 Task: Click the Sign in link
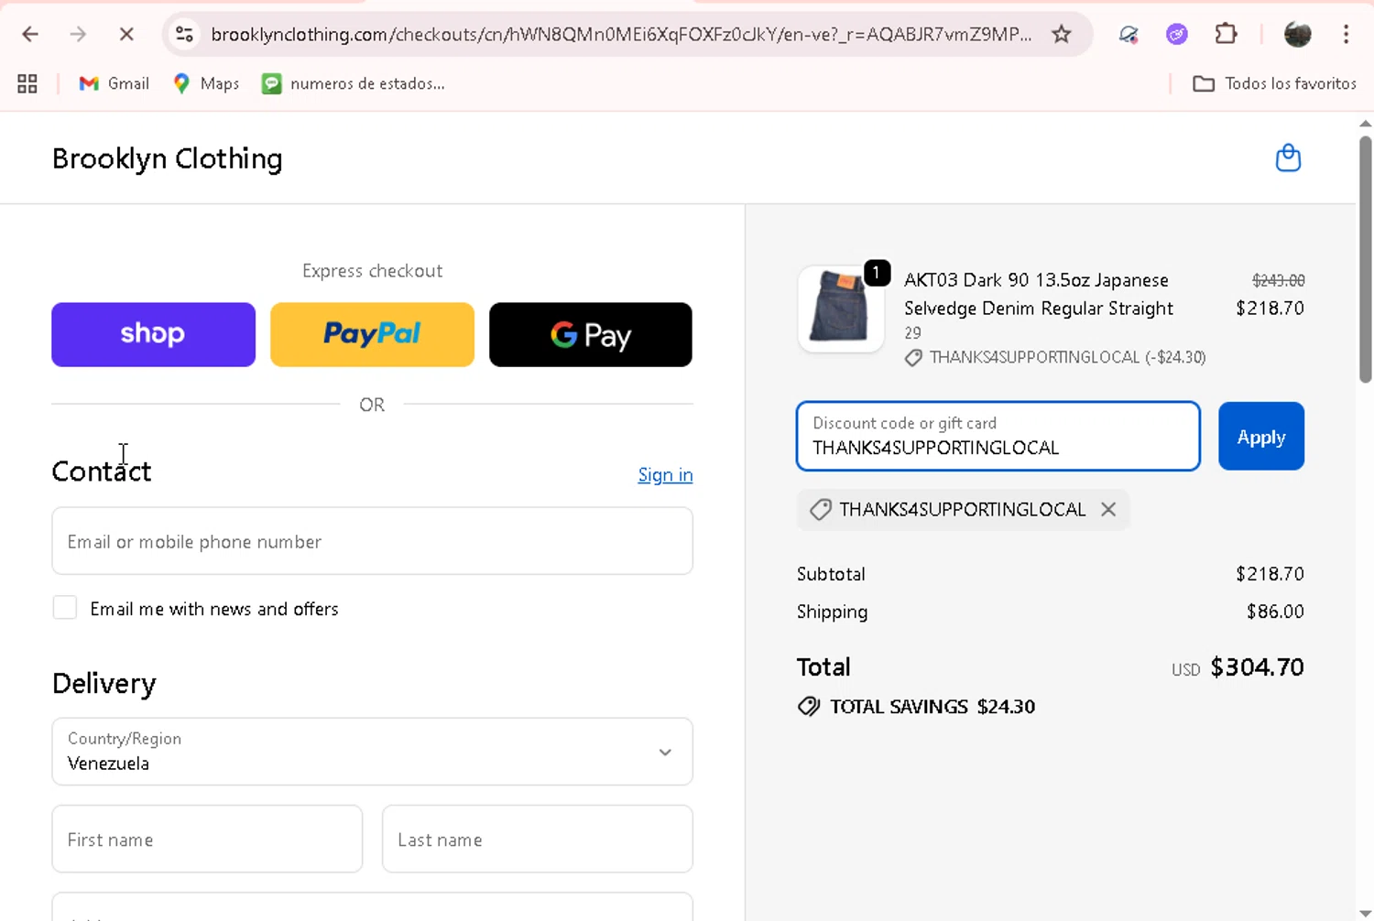tap(665, 474)
